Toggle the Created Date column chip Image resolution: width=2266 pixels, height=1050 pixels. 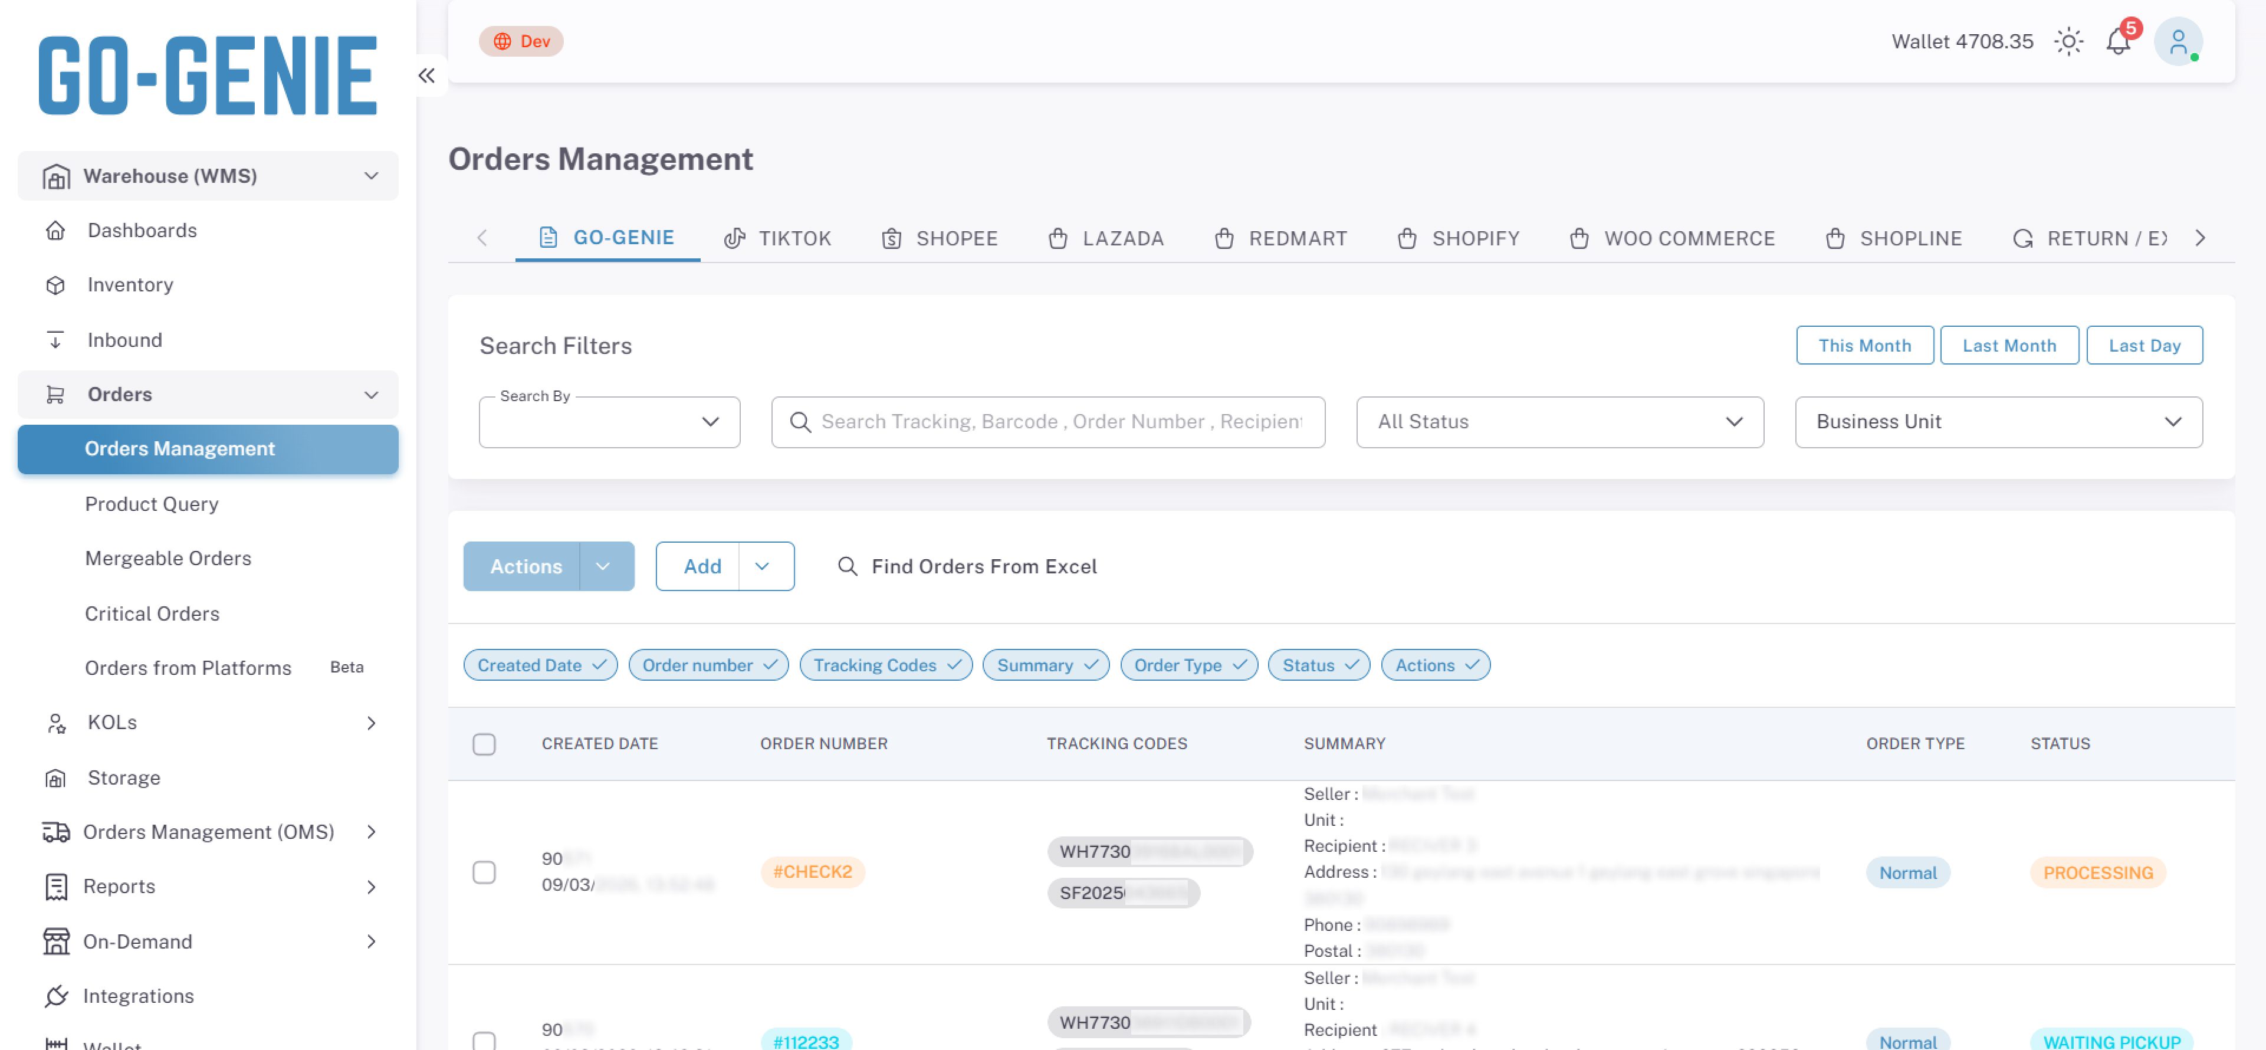540,665
